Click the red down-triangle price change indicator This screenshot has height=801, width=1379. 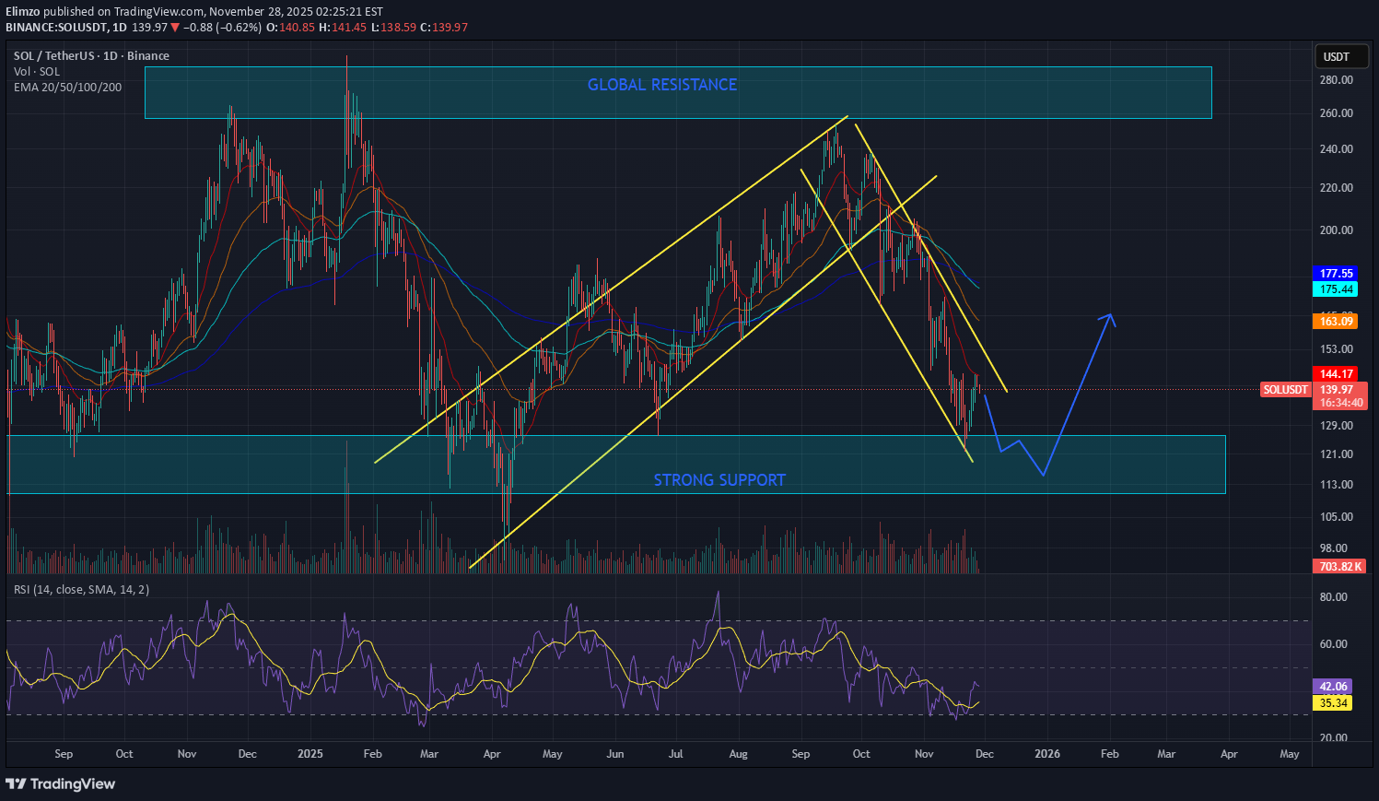click(175, 28)
